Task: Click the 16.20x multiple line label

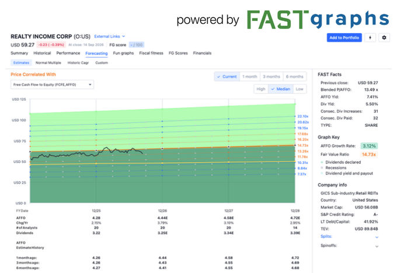Action: point(303,139)
